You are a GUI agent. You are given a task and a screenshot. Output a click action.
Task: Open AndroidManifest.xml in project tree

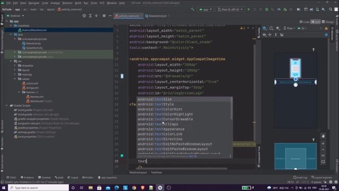coord(34,30)
